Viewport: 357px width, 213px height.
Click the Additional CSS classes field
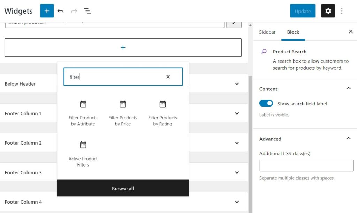pyautogui.click(x=306, y=165)
